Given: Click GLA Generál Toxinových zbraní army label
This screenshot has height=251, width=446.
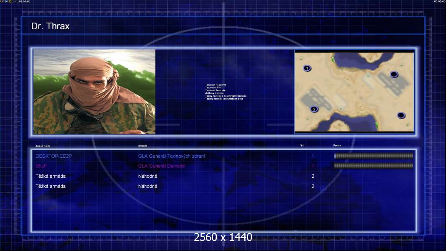Looking at the screenshot, I should coord(172,156).
